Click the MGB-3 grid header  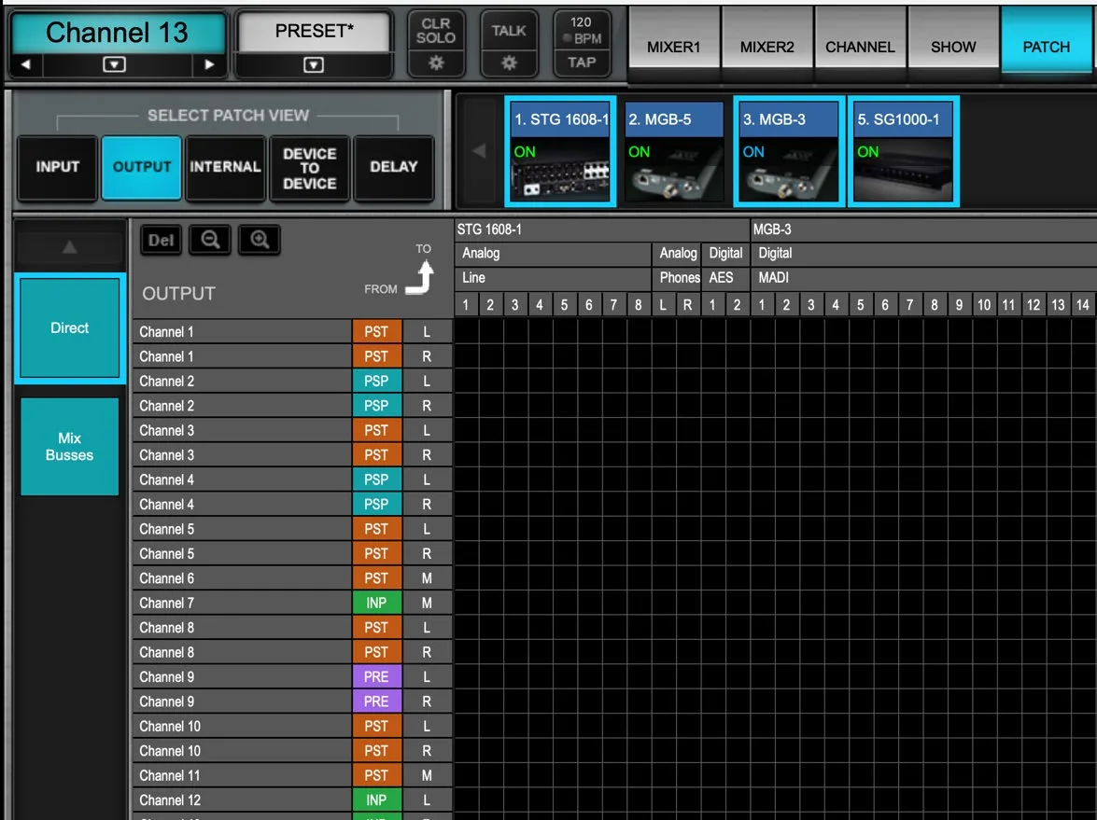point(923,229)
